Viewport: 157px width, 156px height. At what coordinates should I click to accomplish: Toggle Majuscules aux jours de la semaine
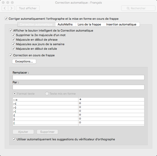tap(13, 44)
